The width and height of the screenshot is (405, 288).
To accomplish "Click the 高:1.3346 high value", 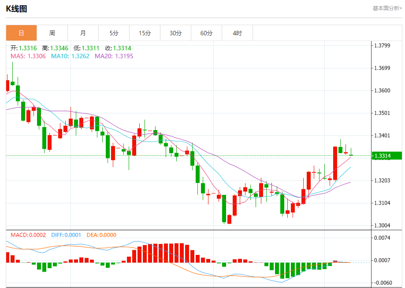I will pos(55,48).
